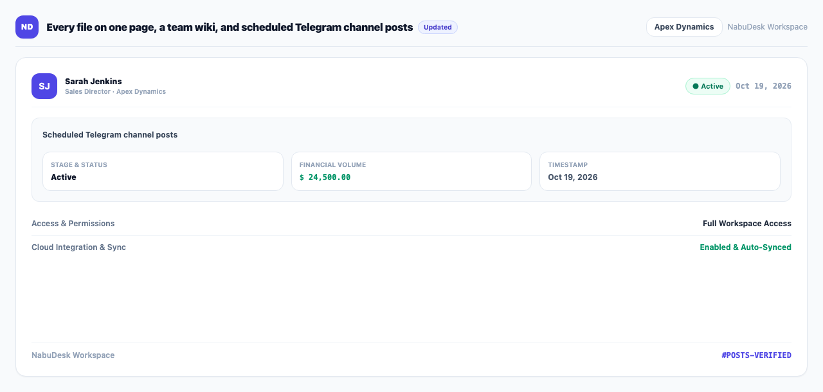Open the Apex Dynamics workspace chip
The height and width of the screenshot is (392, 823).
click(684, 27)
